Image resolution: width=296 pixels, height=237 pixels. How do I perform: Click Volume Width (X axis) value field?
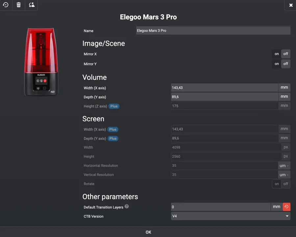click(224, 88)
